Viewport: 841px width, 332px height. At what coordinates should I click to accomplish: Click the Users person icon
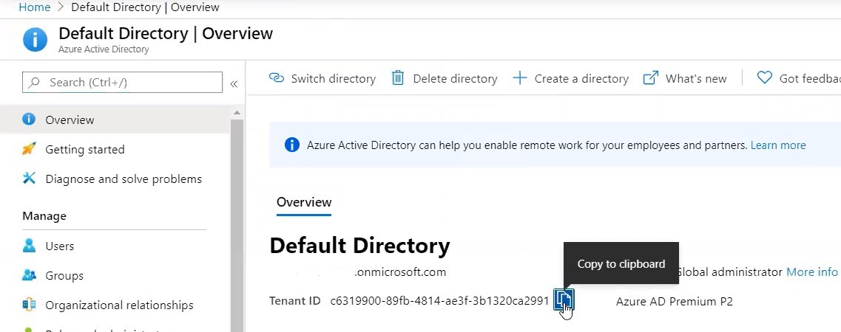point(29,246)
